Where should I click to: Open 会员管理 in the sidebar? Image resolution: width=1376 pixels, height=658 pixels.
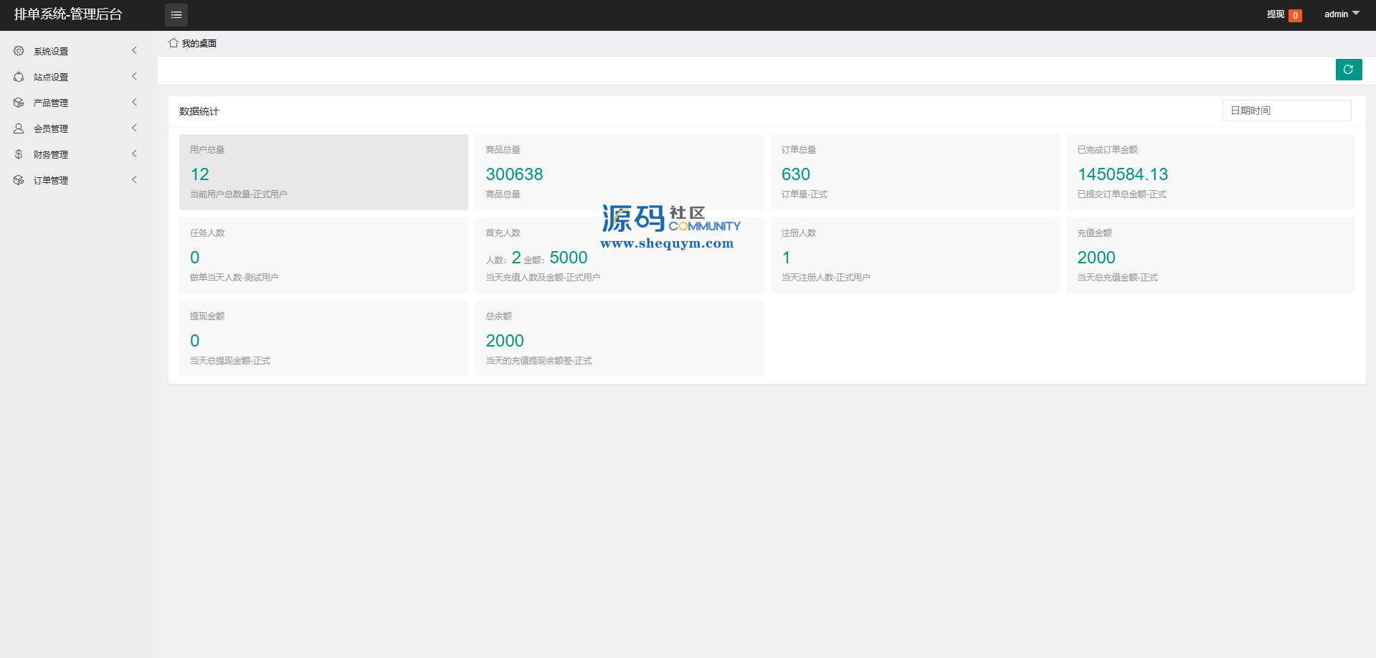pyautogui.click(x=51, y=129)
